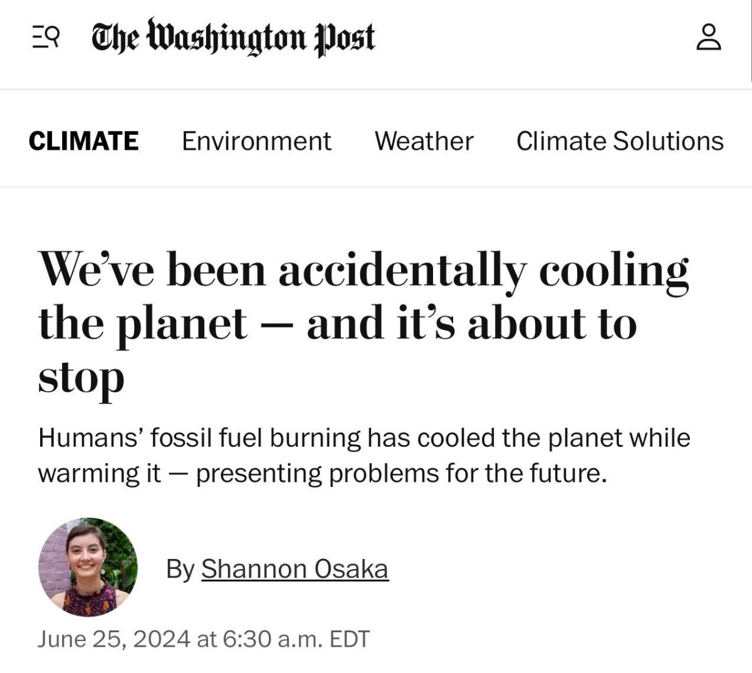Screen dimensions: 752x673
Task: Click "the planet — and it's about to" headline line
Action: pyautogui.click(x=337, y=325)
